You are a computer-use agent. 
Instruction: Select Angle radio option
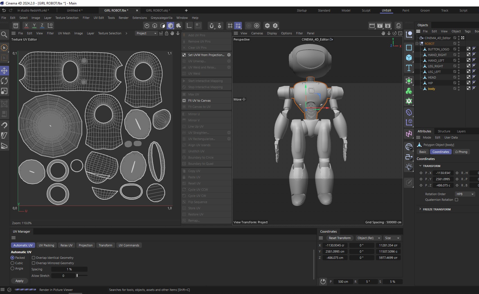point(12,268)
